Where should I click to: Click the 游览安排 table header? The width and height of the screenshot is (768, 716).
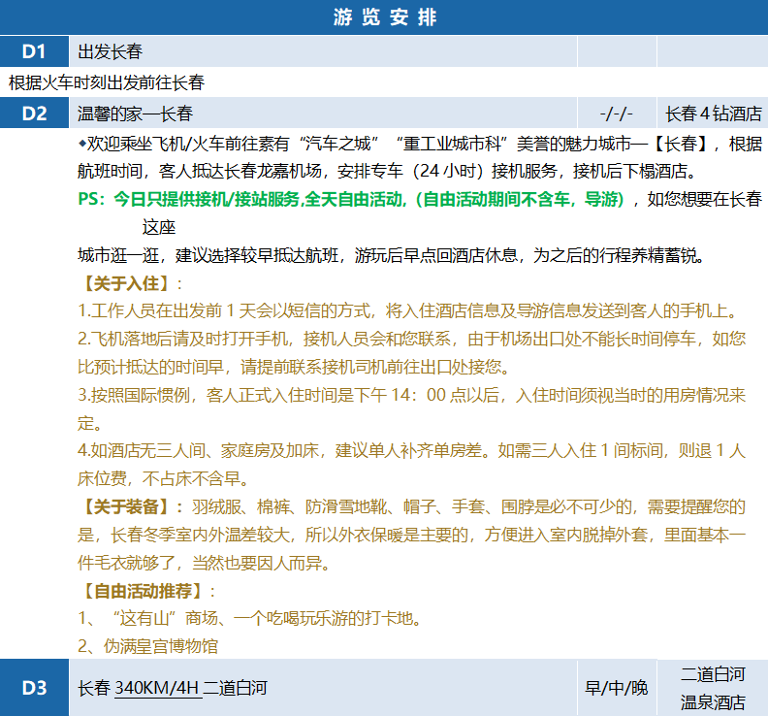[384, 17]
